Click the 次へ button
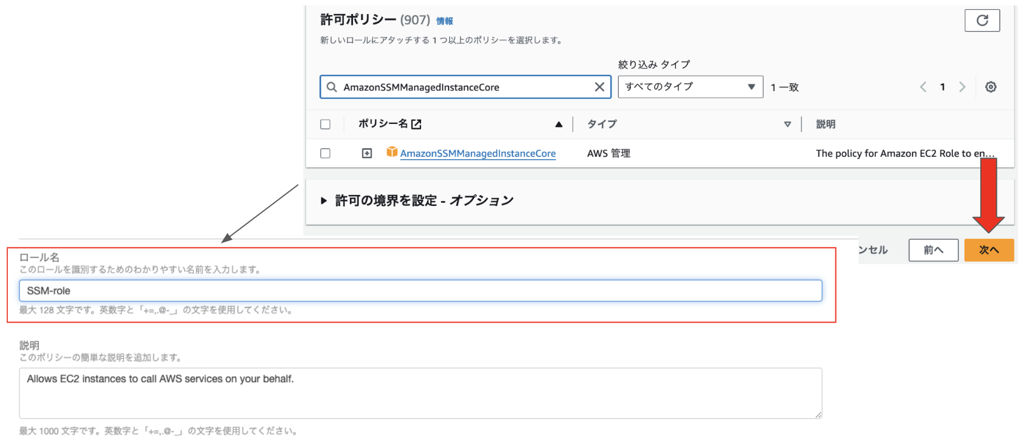The width and height of the screenshot is (1018, 438). 989,250
